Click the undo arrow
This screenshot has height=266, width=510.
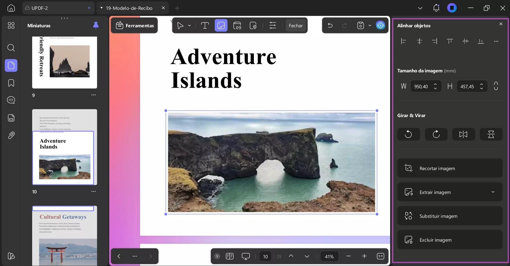click(x=330, y=25)
